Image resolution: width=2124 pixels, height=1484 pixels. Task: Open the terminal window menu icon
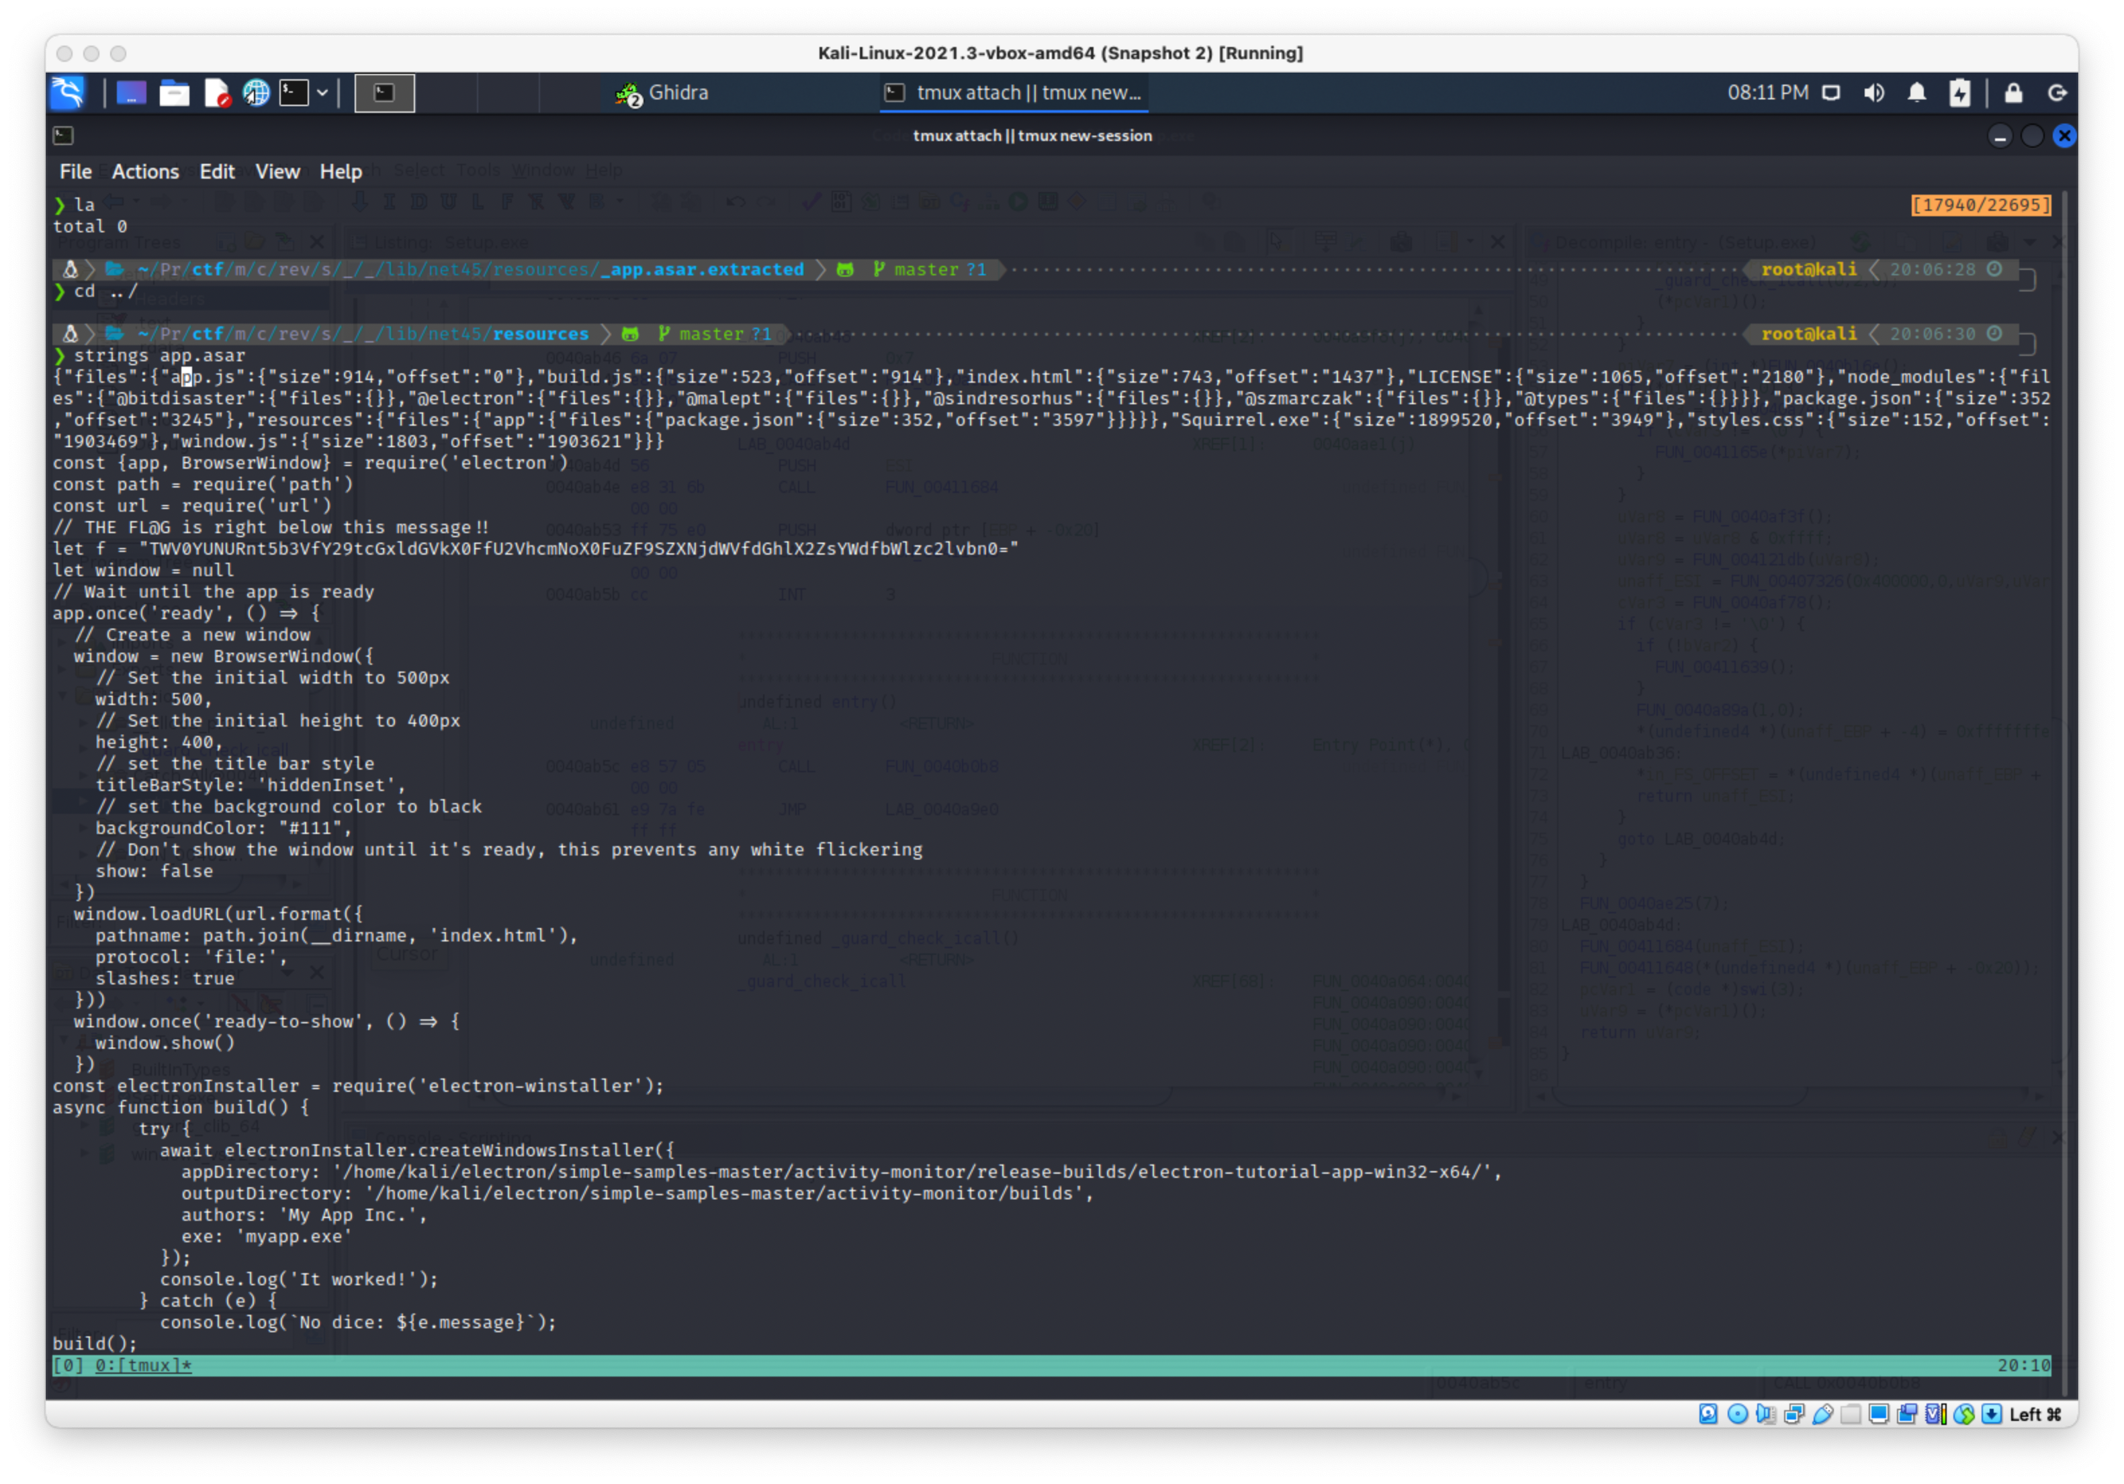63,136
